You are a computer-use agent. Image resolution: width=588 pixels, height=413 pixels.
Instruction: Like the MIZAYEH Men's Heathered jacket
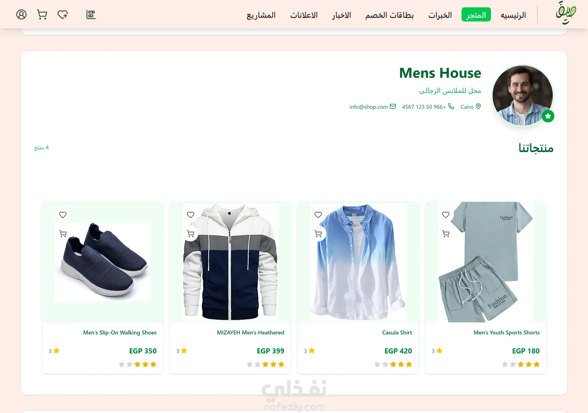(x=190, y=215)
